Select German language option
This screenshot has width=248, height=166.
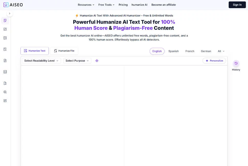point(206,51)
